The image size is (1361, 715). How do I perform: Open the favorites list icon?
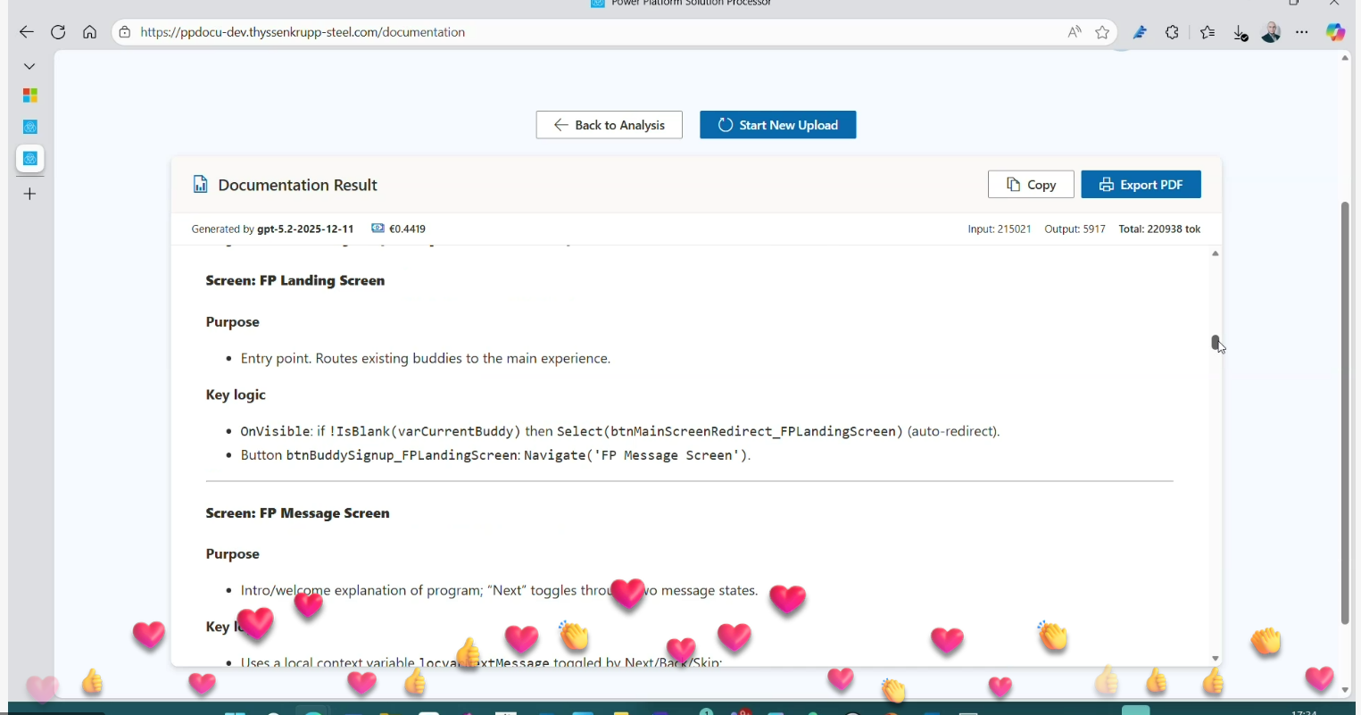[x=1207, y=32]
